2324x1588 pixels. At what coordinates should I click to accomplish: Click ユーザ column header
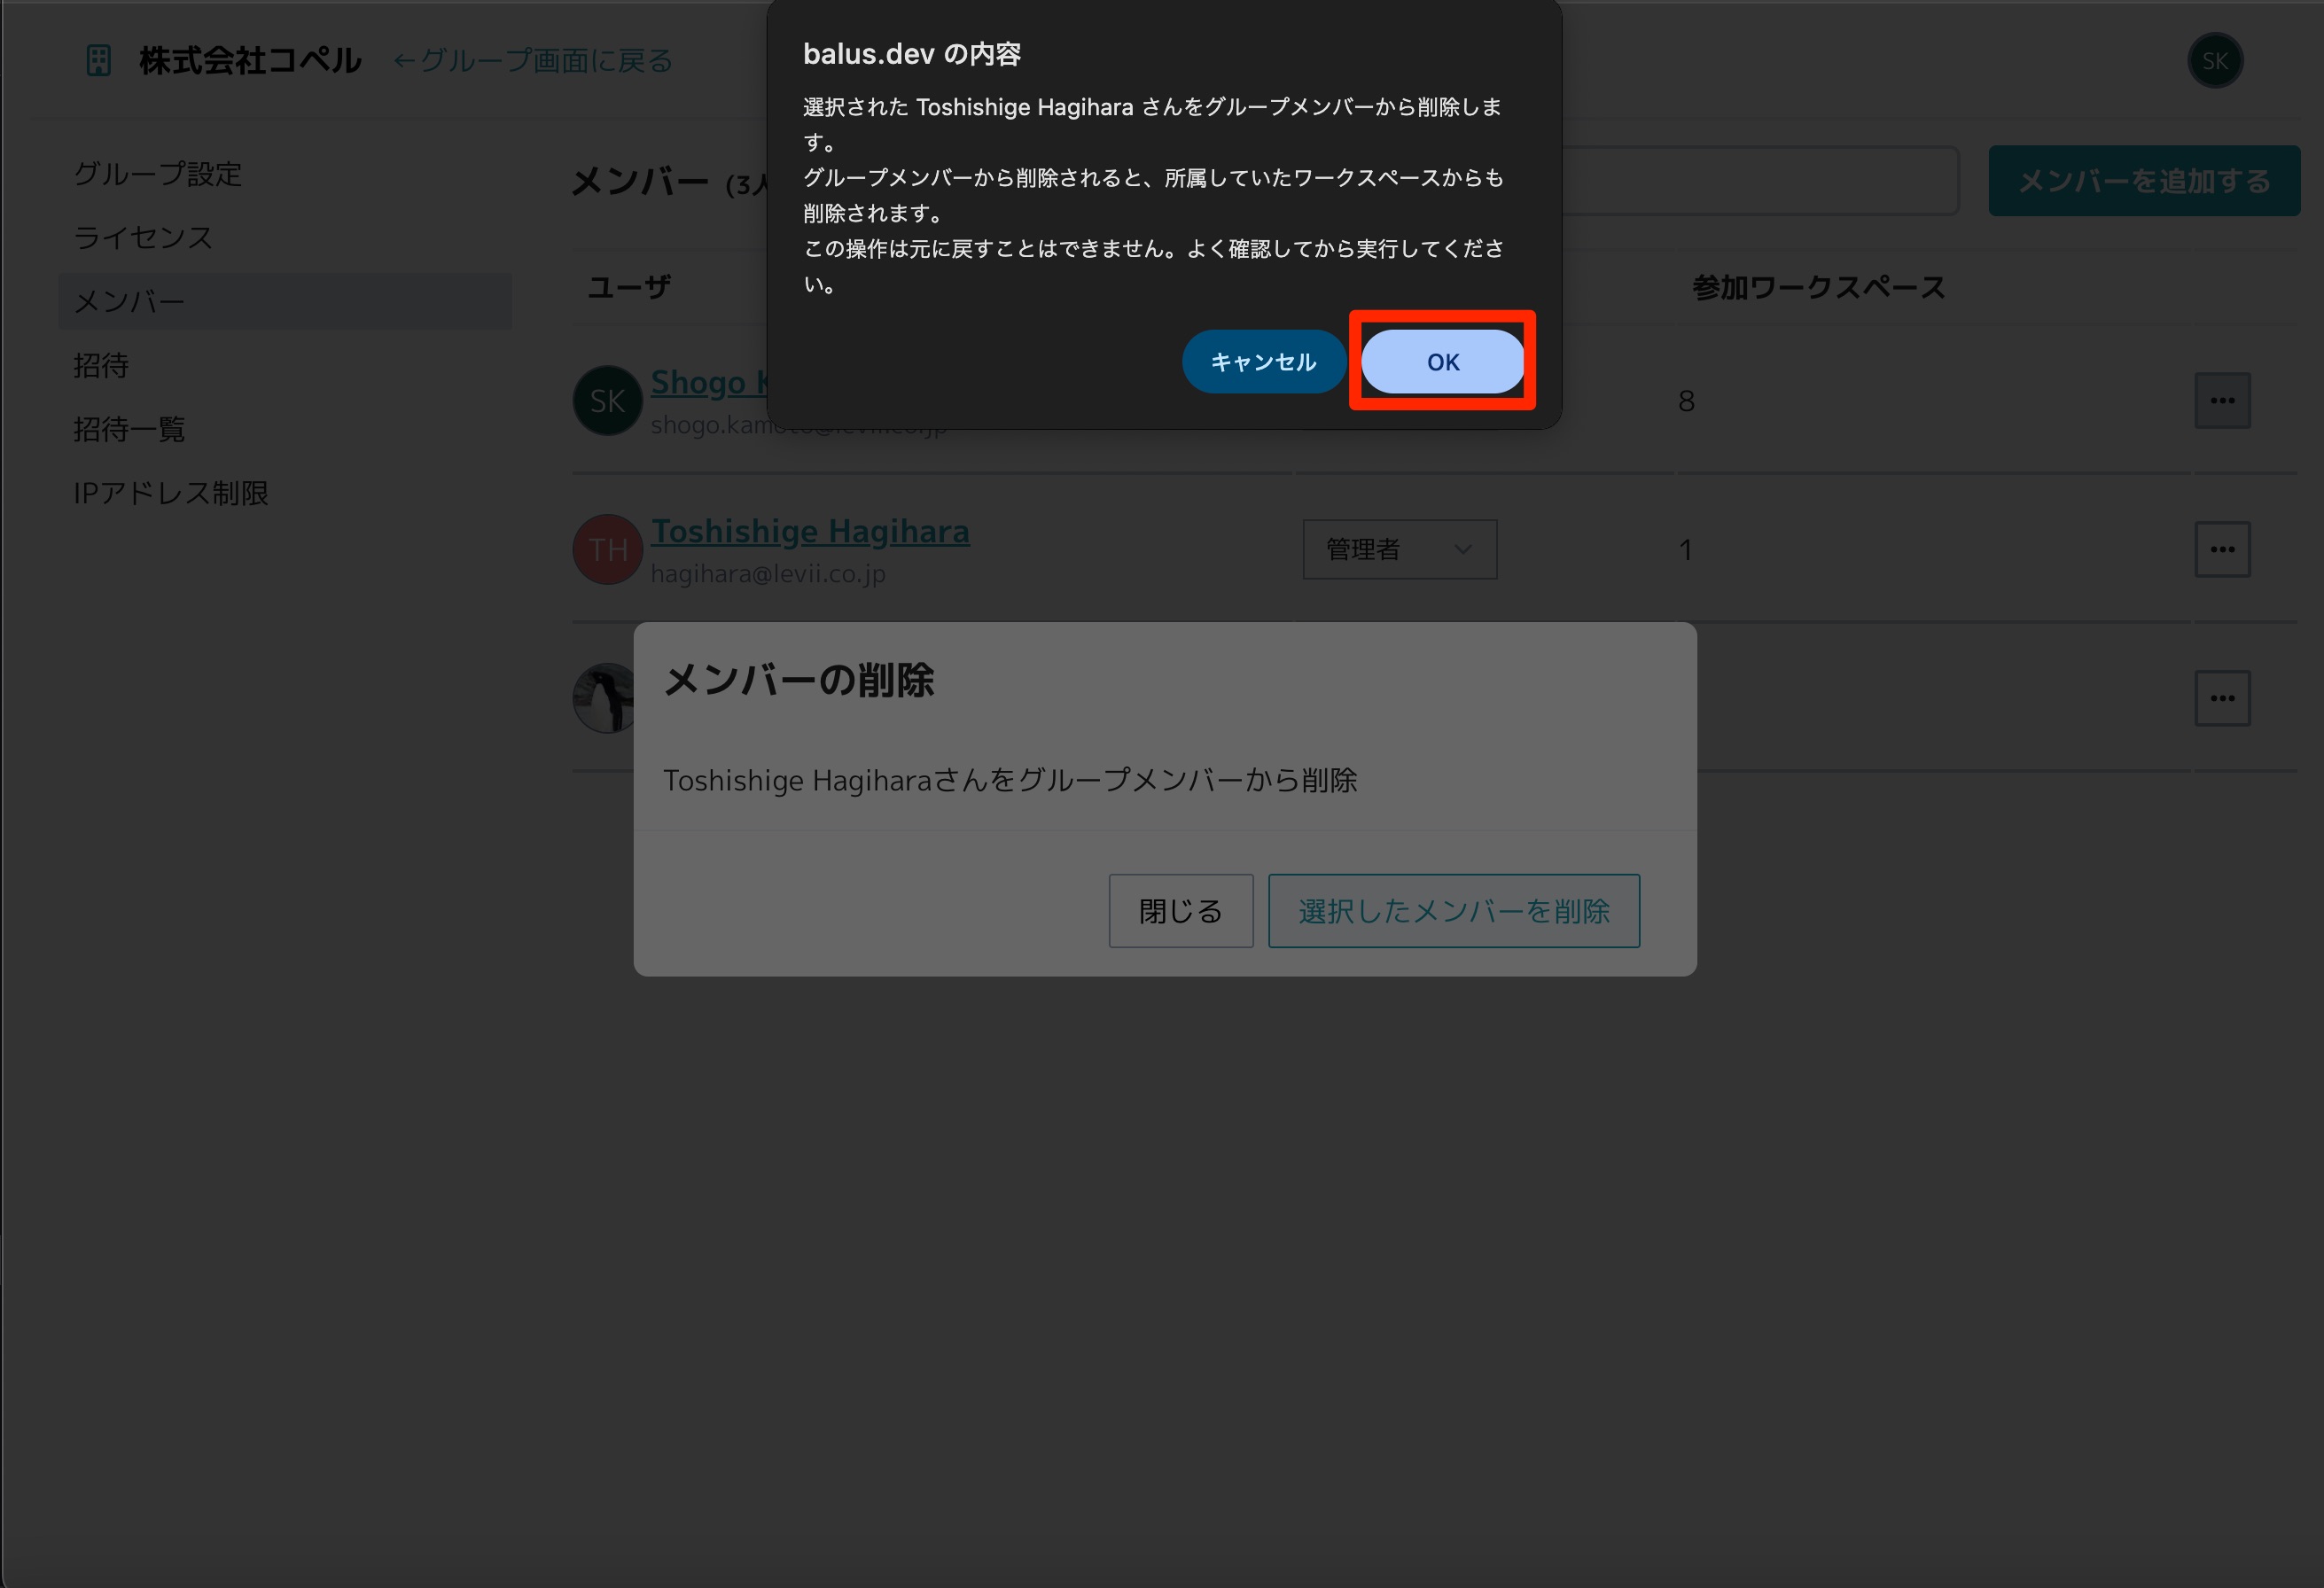pos(628,288)
